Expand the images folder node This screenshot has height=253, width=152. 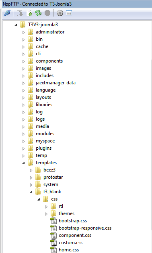click(23, 69)
